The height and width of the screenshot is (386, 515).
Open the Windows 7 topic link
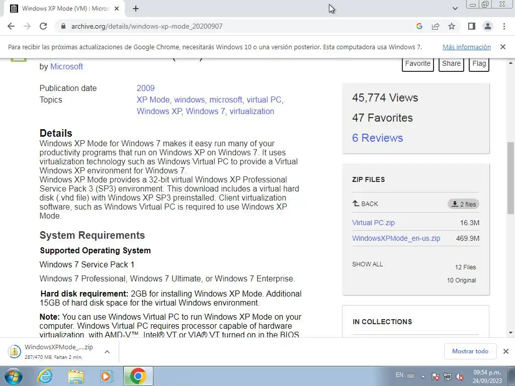pos(205,111)
